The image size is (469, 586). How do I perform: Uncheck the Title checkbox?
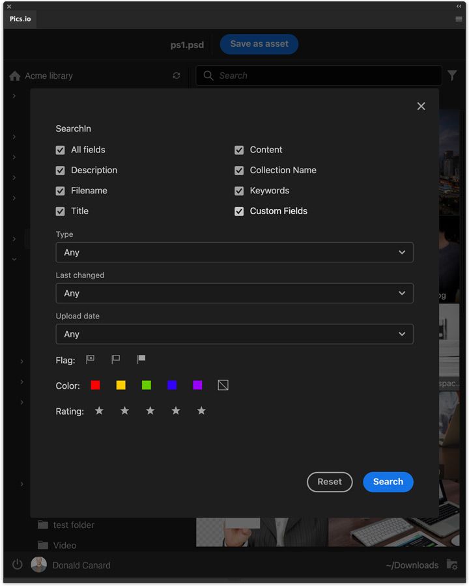click(x=60, y=212)
